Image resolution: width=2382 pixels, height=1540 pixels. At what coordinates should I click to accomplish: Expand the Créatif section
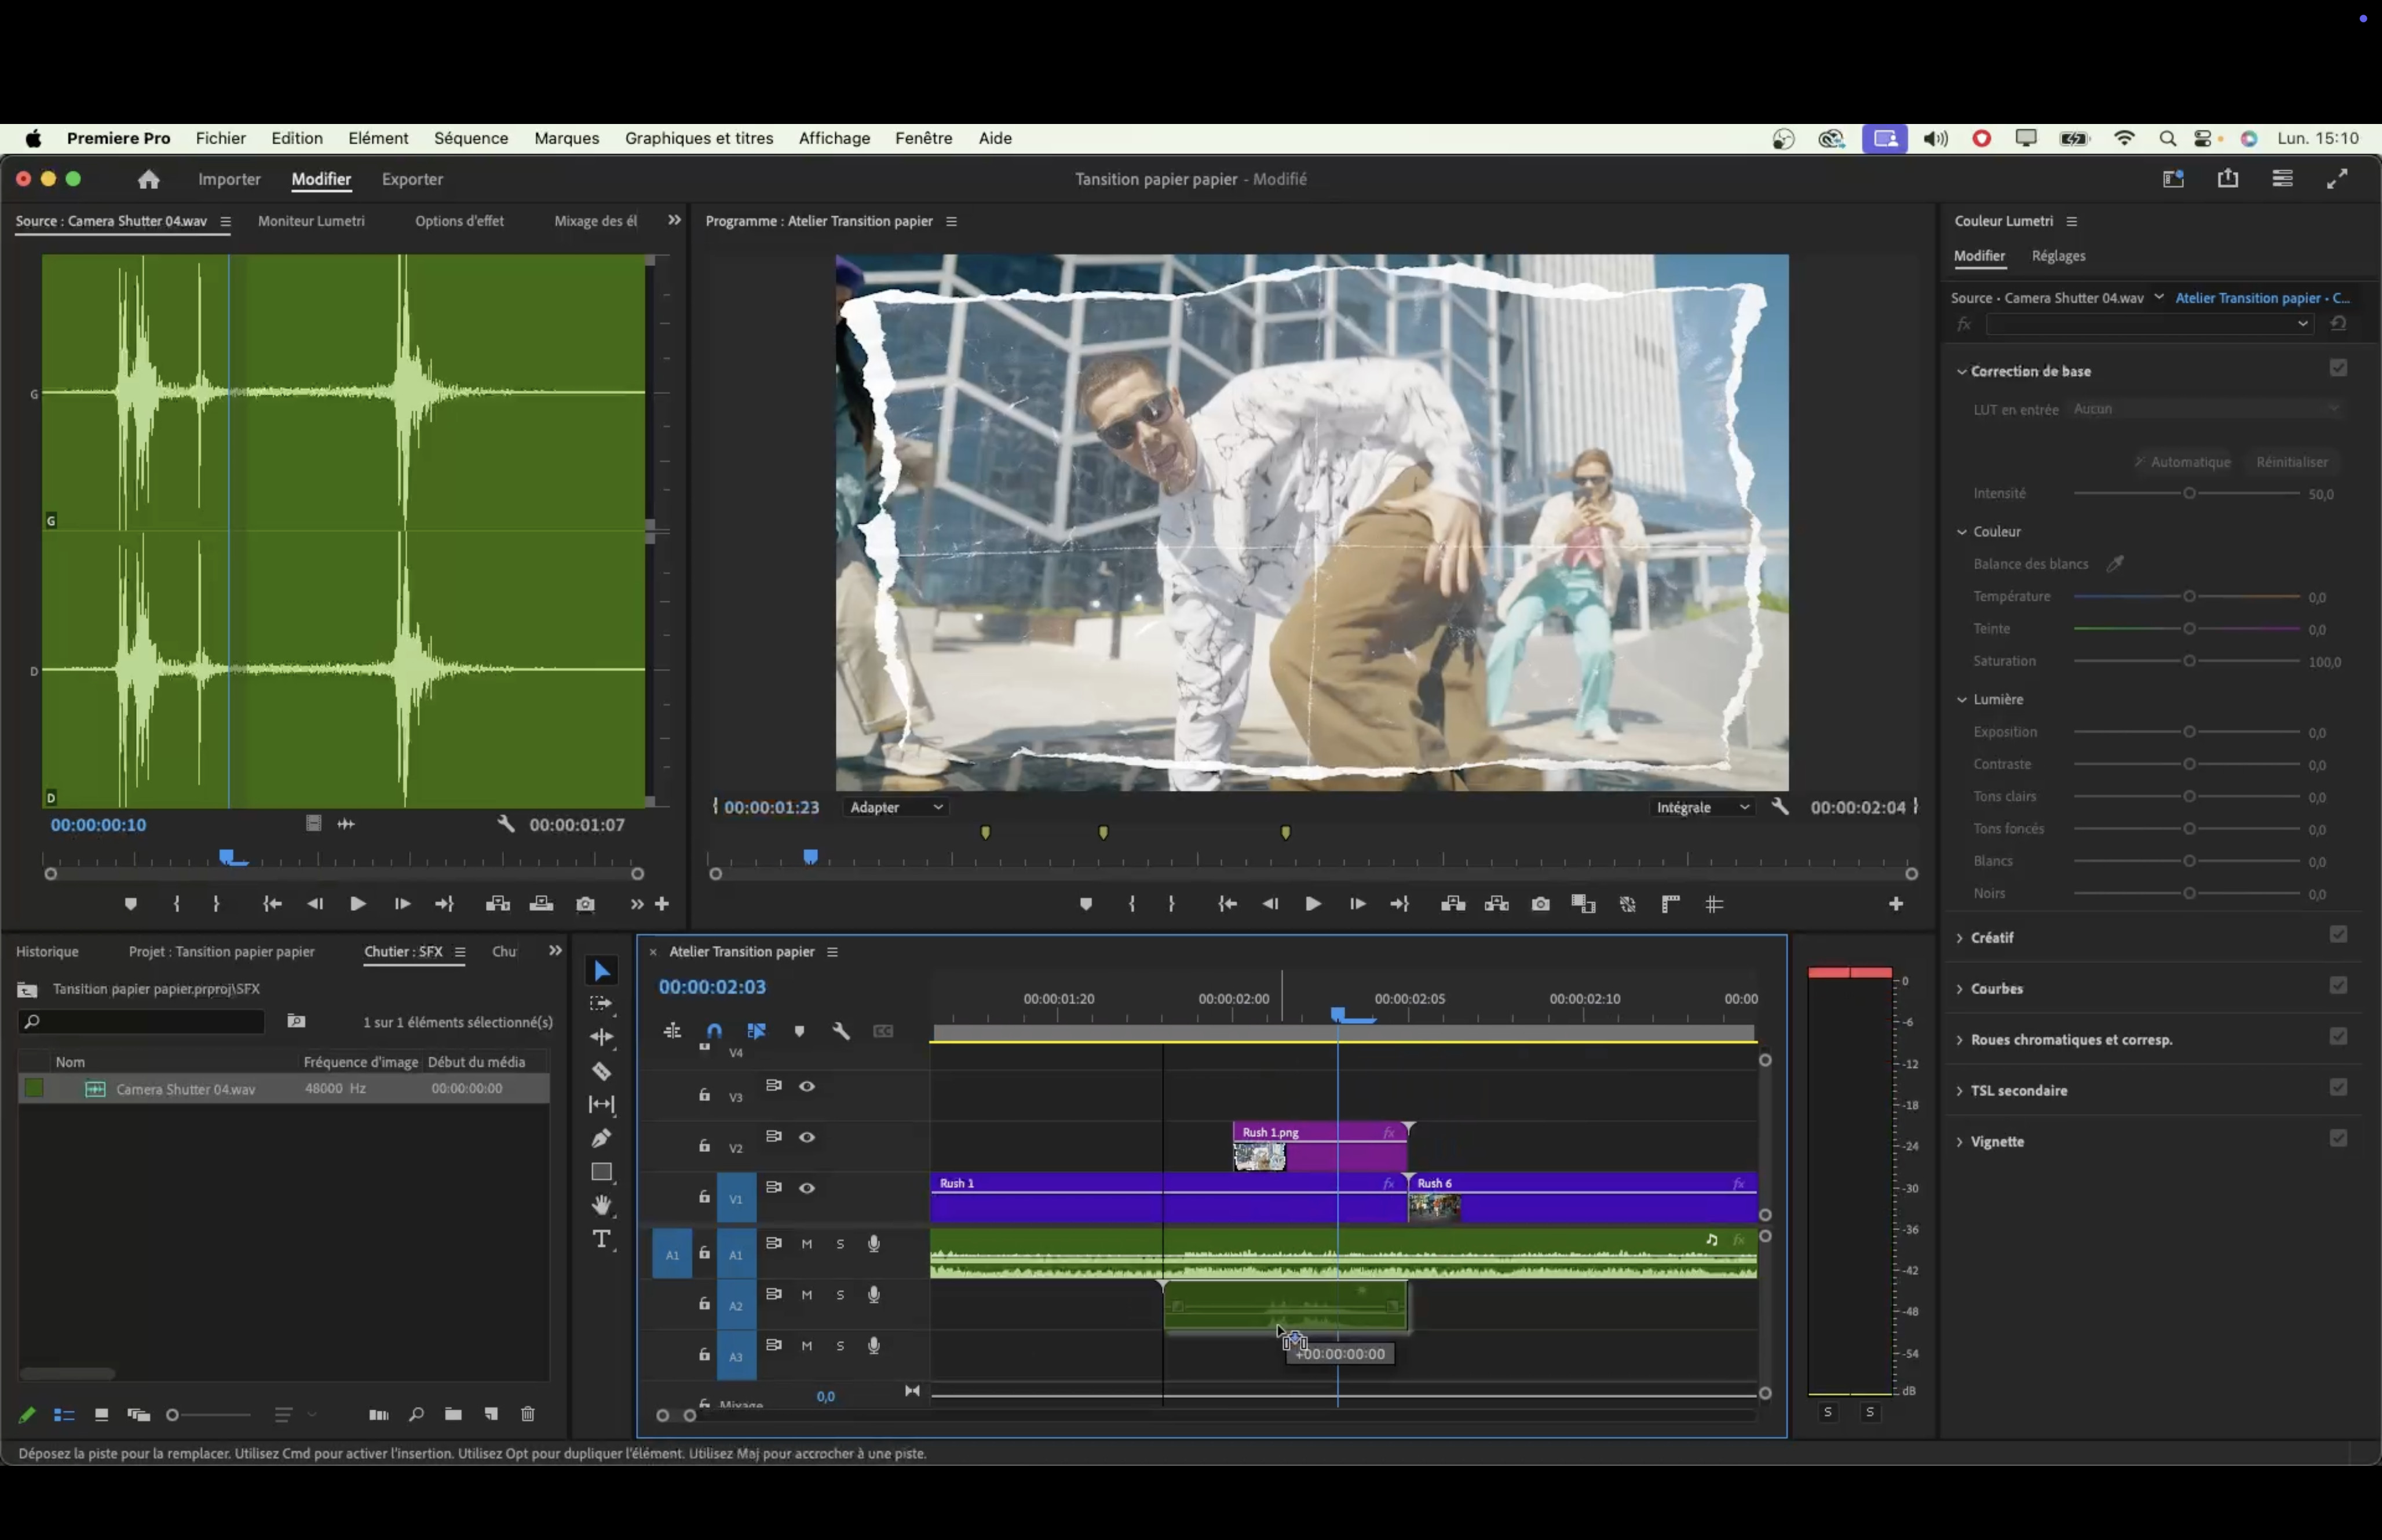1991,937
